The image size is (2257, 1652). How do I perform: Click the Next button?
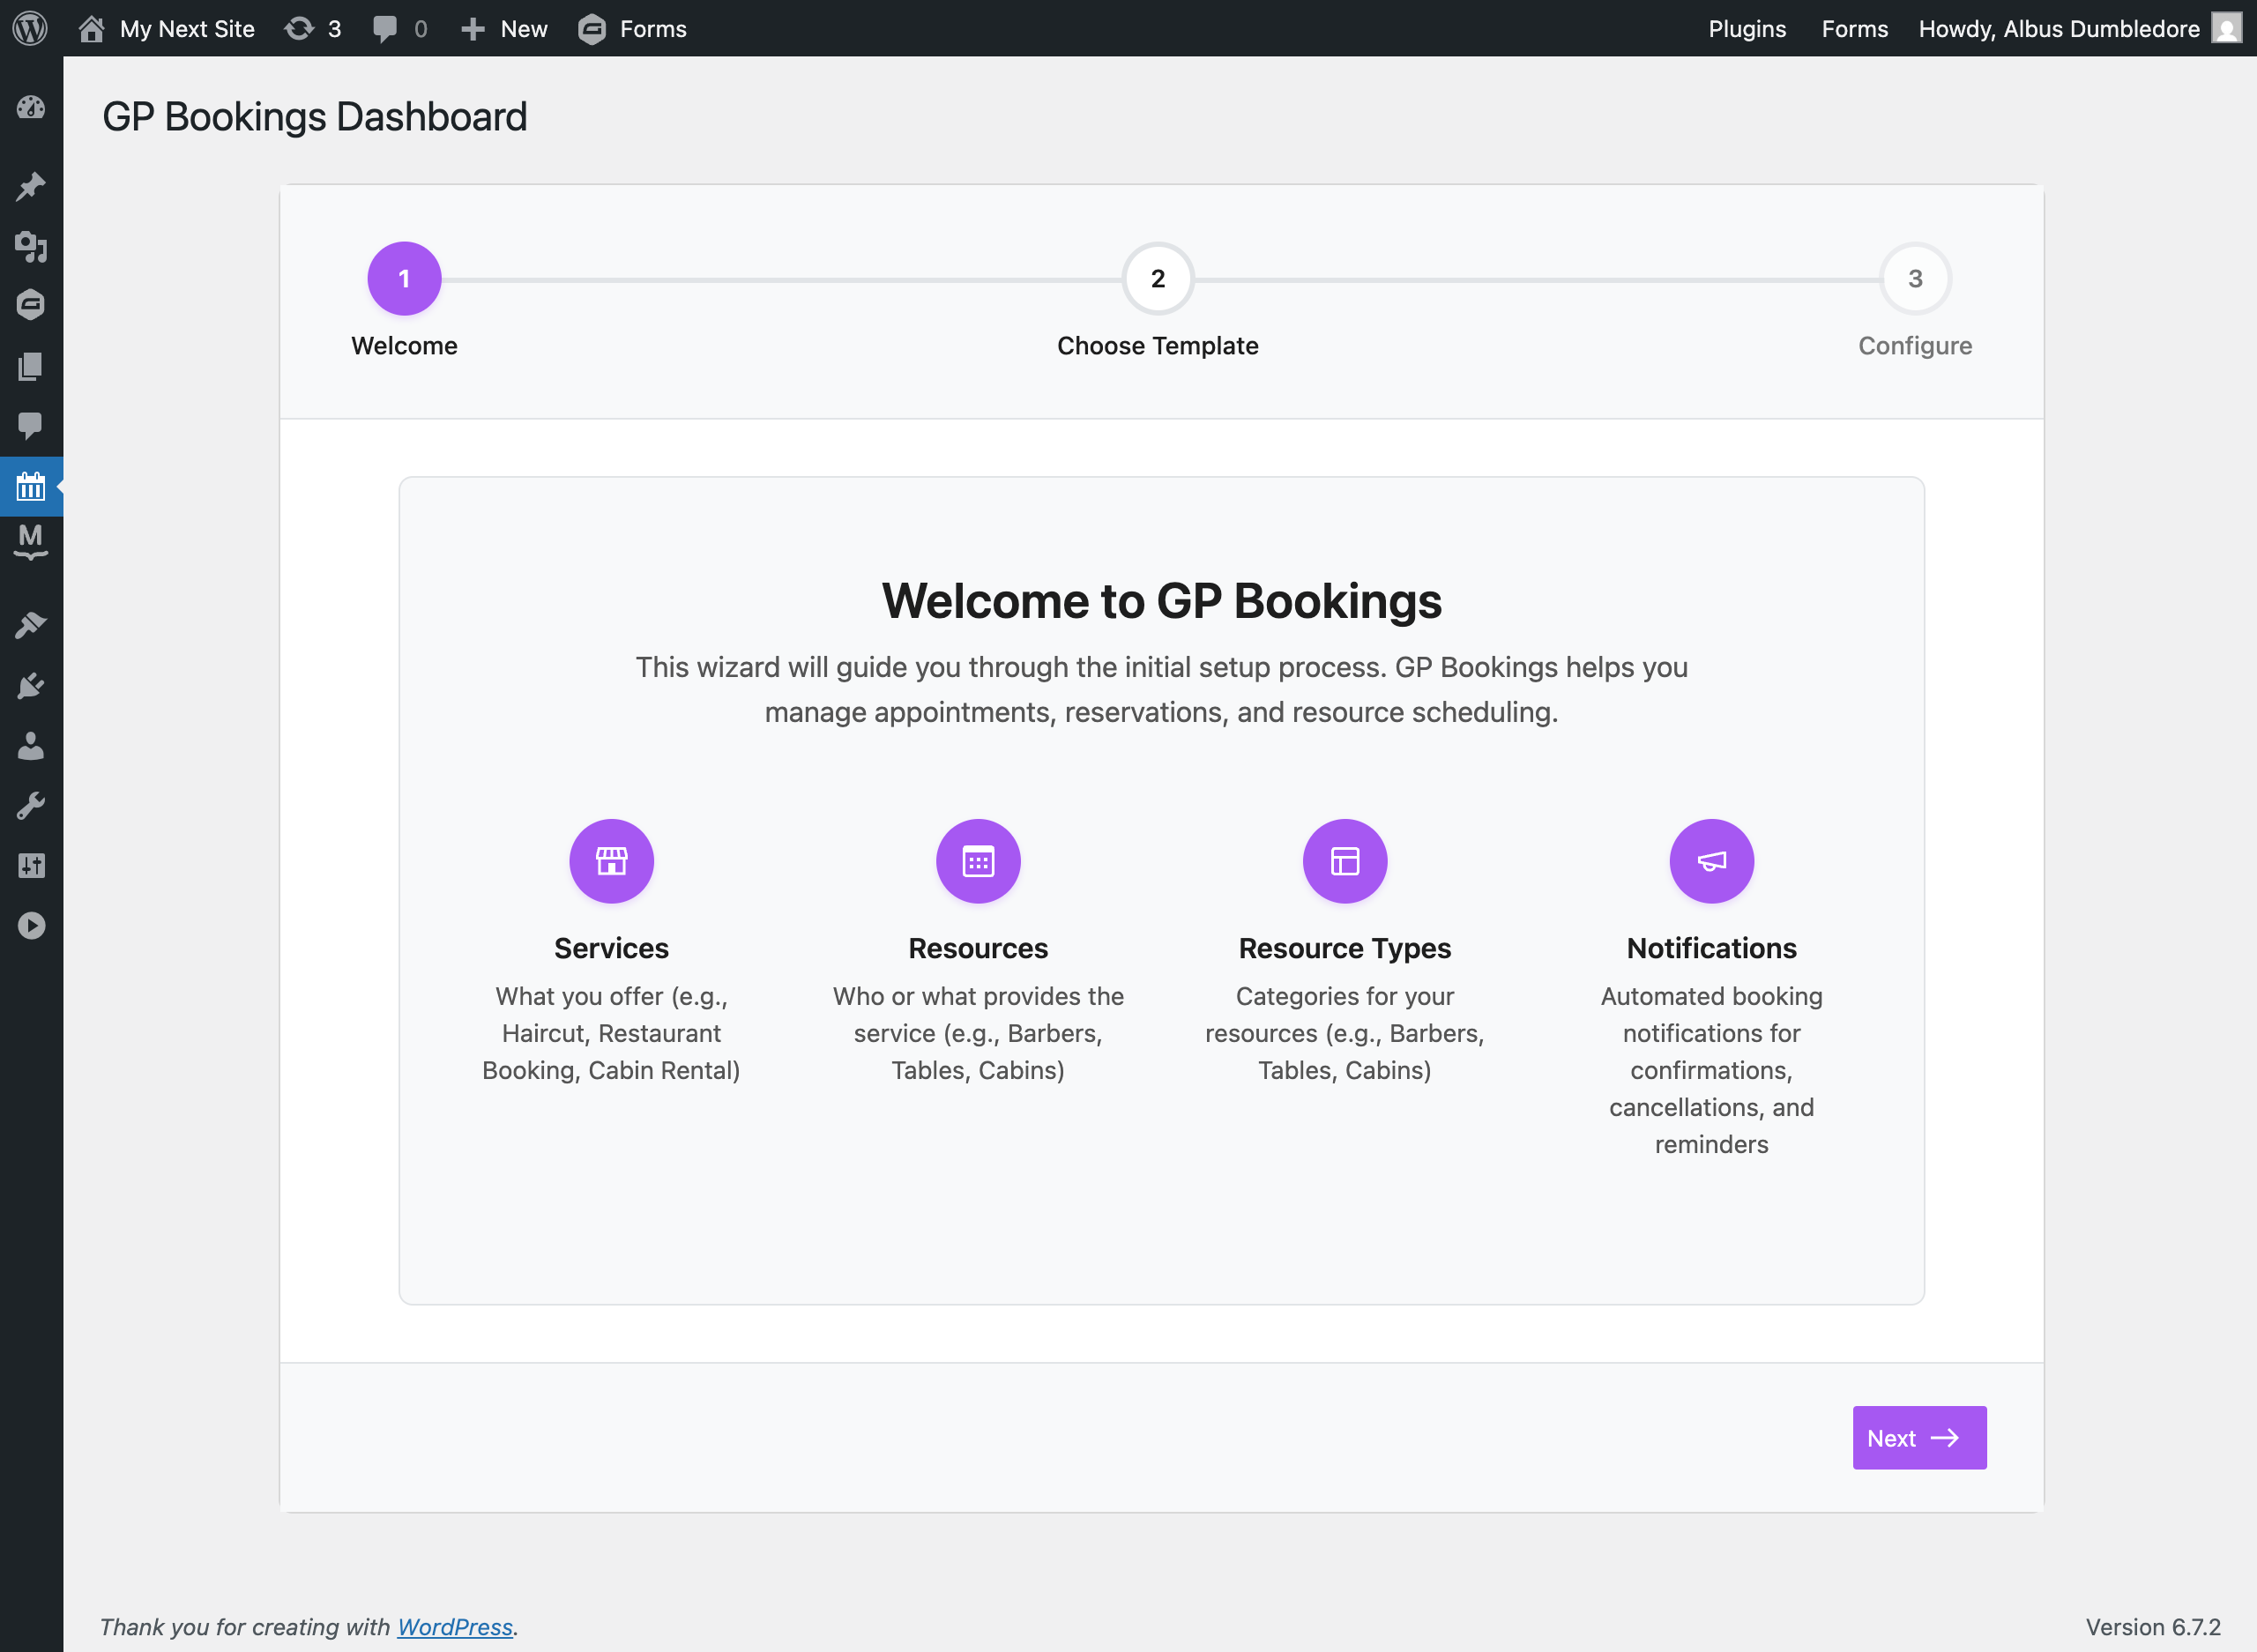click(x=1919, y=1438)
